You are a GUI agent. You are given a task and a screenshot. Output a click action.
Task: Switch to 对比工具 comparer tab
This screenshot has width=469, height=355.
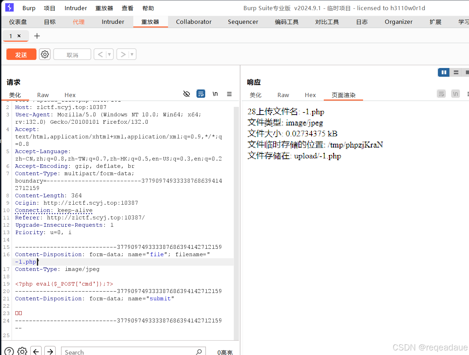(327, 22)
